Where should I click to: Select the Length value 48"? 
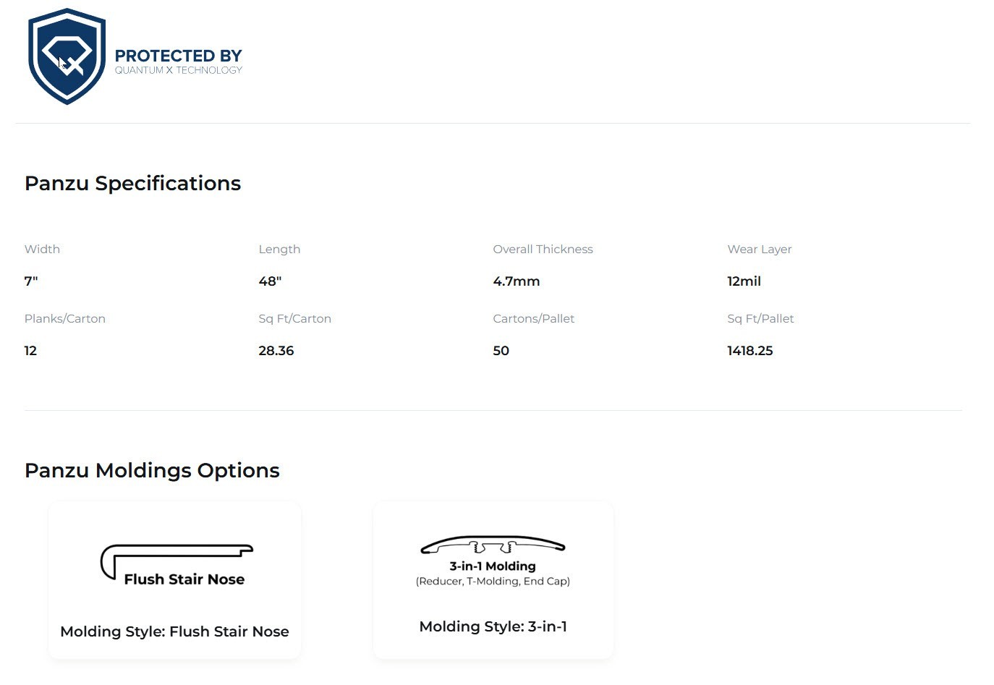(x=270, y=281)
